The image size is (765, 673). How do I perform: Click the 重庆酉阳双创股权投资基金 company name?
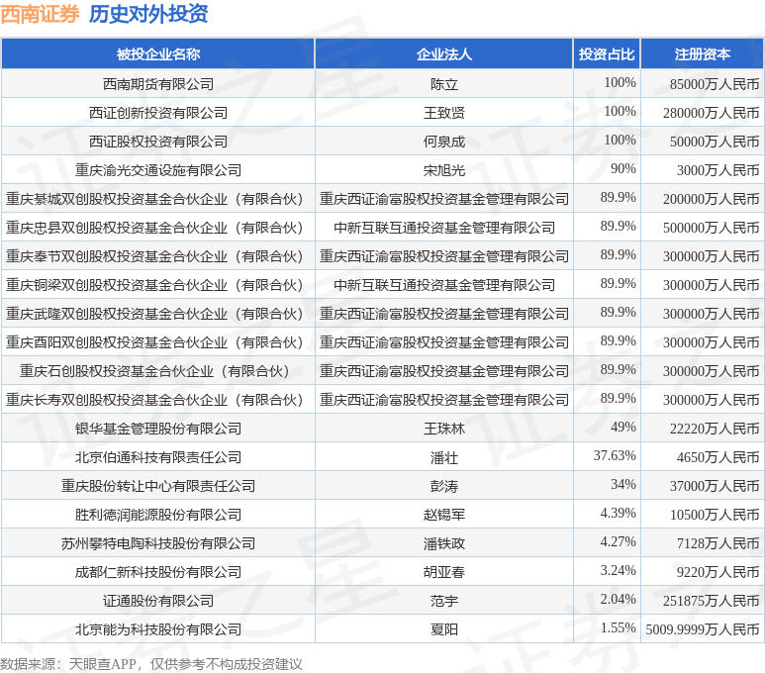pyautogui.click(x=154, y=342)
